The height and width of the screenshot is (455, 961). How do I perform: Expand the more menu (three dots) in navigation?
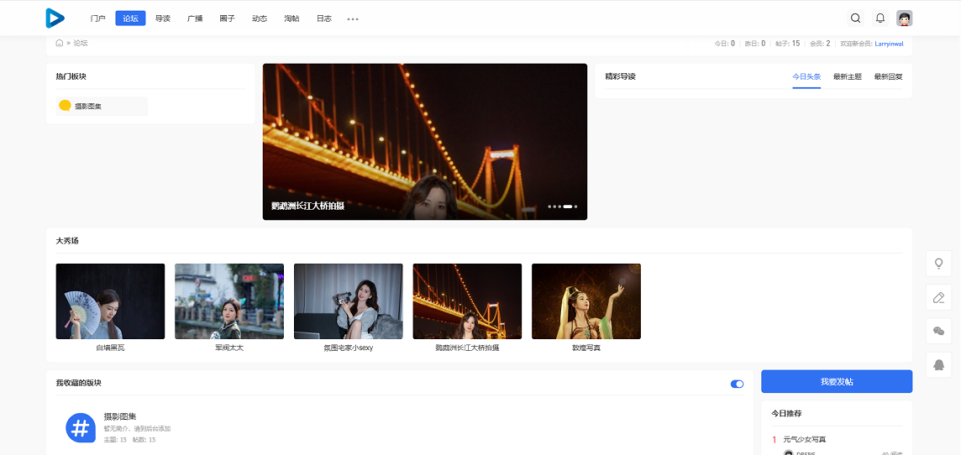[353, 18]
